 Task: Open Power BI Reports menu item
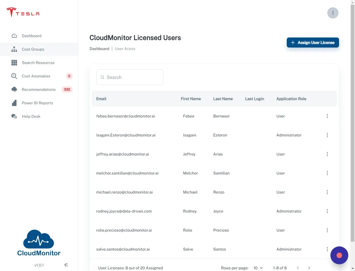coord(39,103)
